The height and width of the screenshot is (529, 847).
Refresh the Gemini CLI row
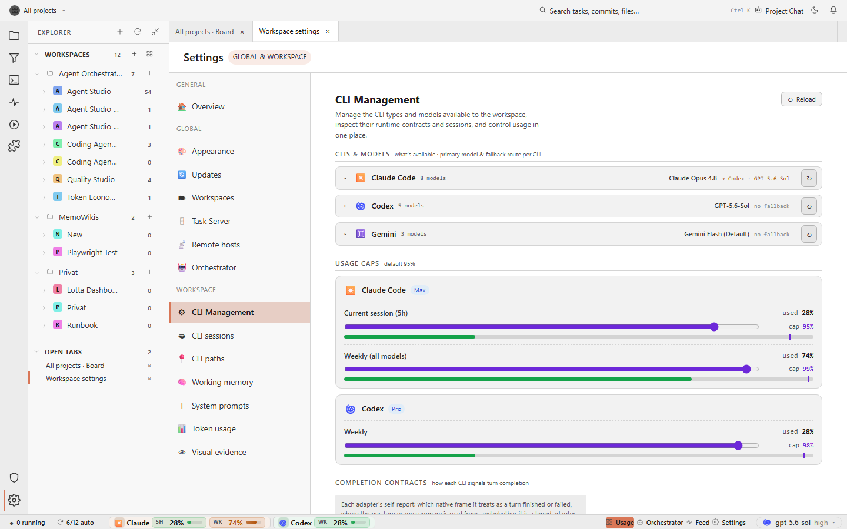point(809,234)
